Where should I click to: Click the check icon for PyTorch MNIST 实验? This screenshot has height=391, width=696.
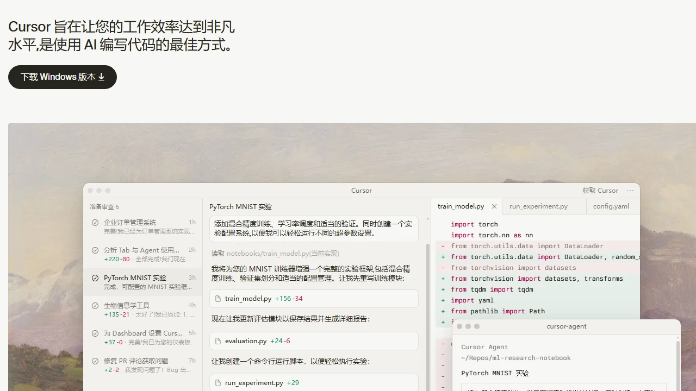pos(95,278)
